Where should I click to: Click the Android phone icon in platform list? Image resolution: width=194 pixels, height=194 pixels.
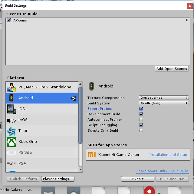[x=12, y=98]
